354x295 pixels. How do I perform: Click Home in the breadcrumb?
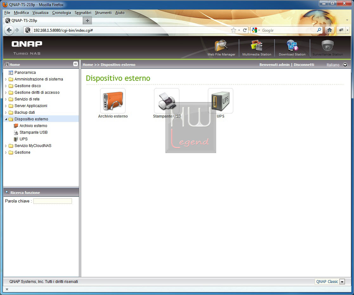pyautogui.click(x=88, y=65)
